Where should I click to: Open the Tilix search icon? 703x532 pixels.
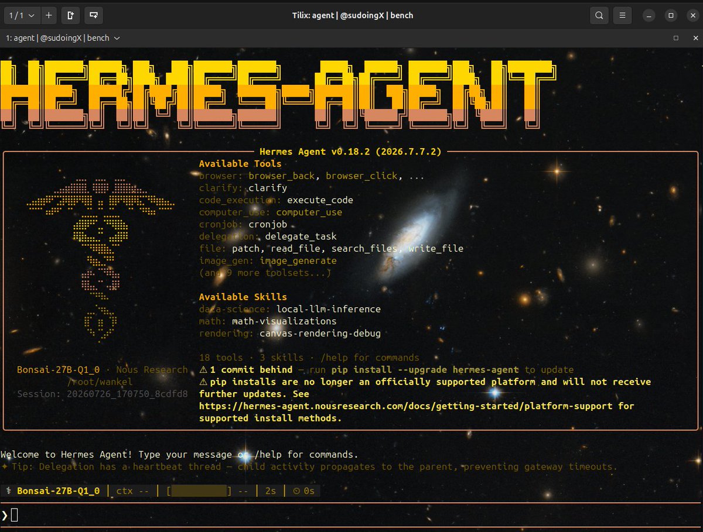pos(599,15)
